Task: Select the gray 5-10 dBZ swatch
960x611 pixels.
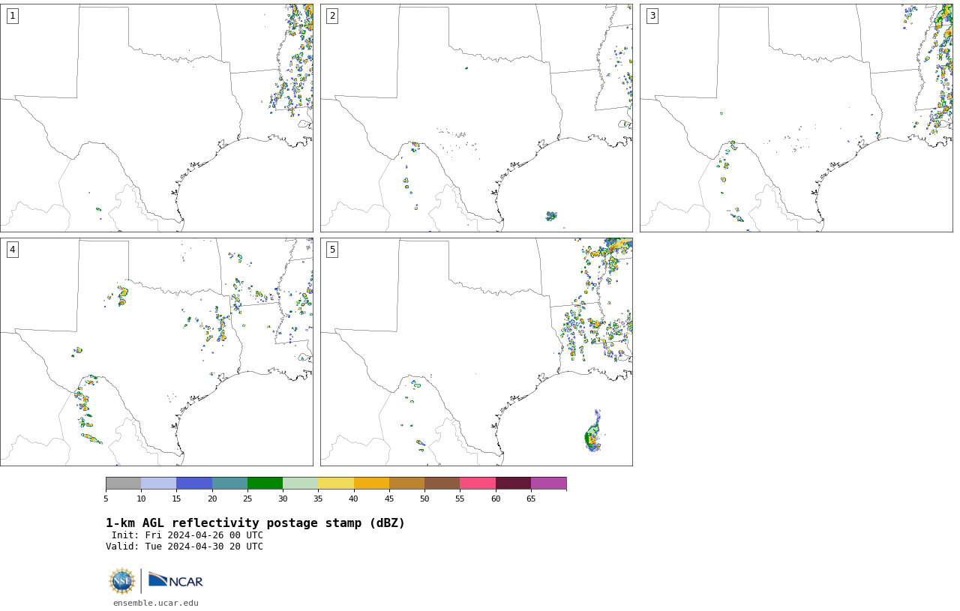Action: pos(123,484)
